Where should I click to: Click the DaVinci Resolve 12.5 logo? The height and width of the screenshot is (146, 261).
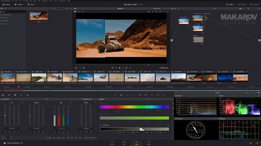[x=4, y=143]
